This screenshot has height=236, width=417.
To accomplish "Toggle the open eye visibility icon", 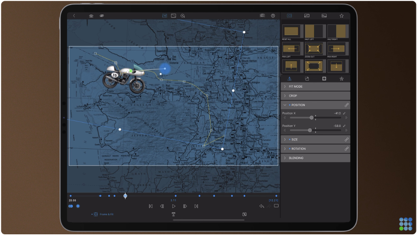I will click(x=91, y=16).
